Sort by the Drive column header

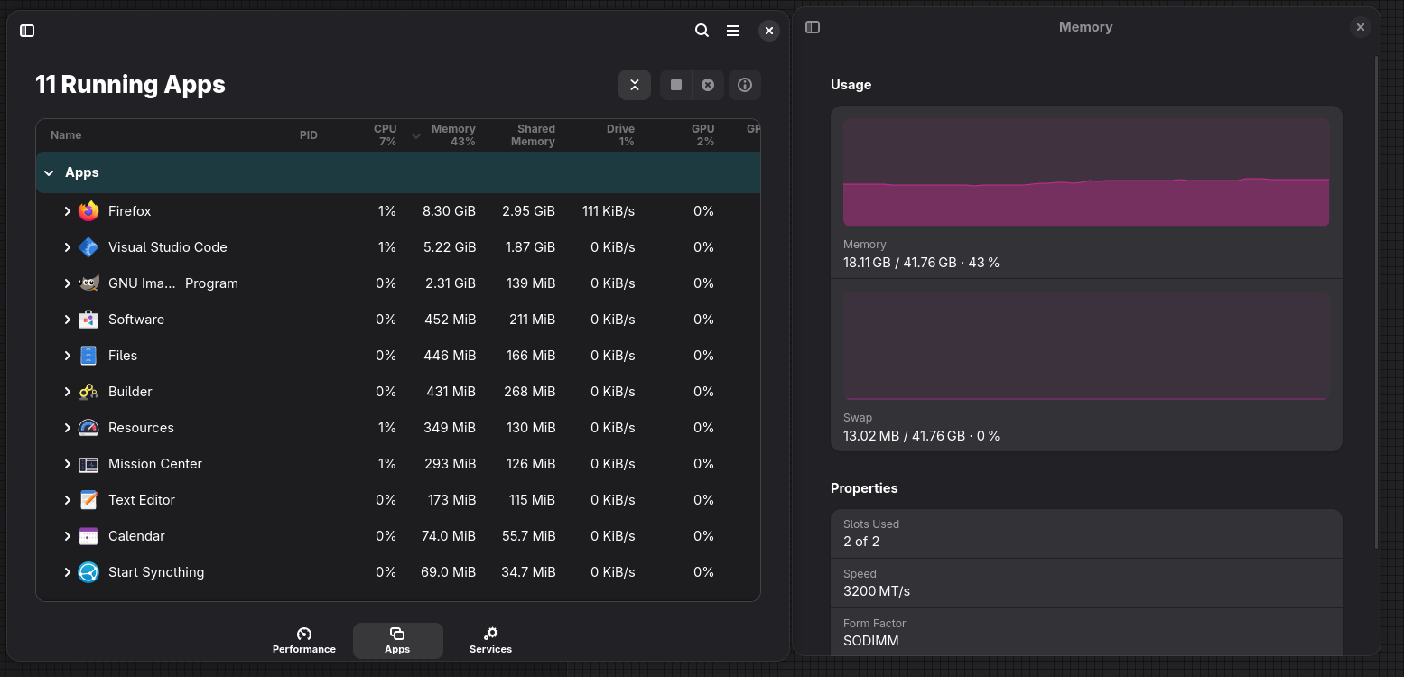[x=620, y=135]
